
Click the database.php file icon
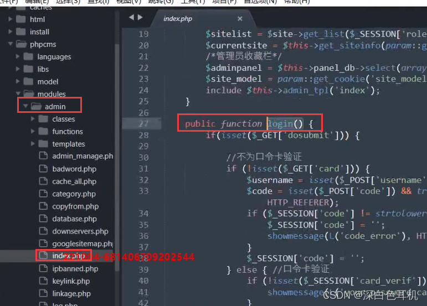pos(43,219)
